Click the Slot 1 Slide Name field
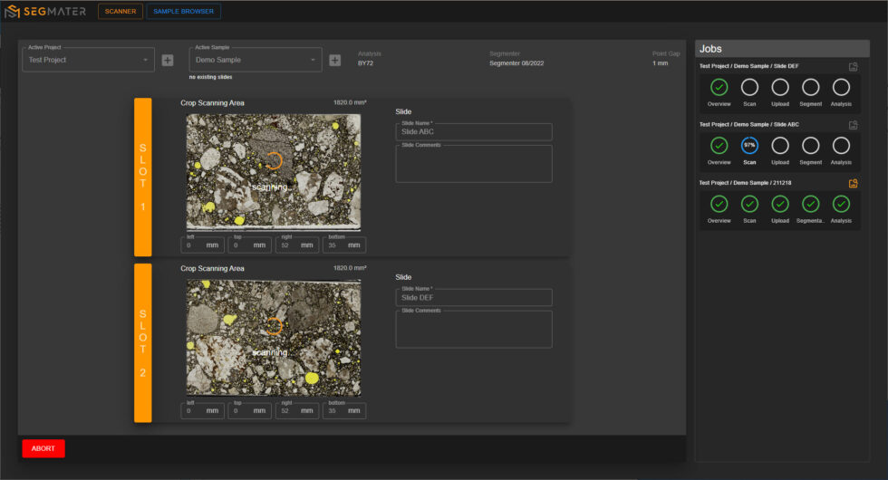888x480 pixels. [474, 132]
